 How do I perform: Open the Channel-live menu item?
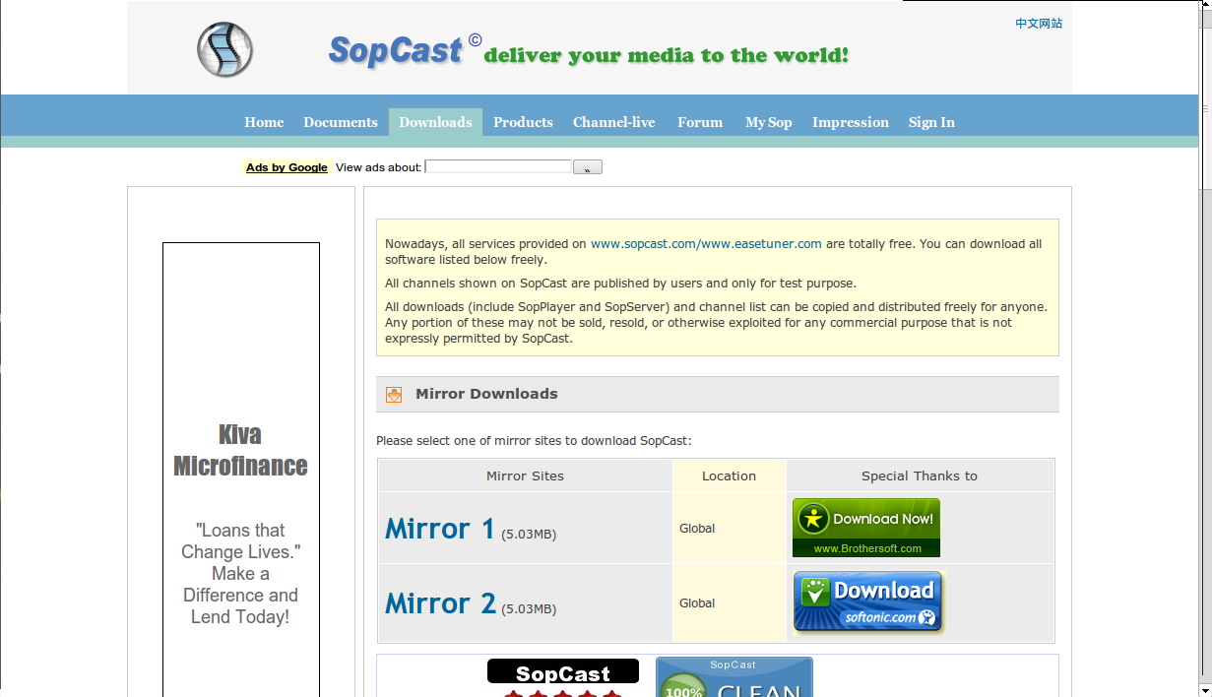[614, 122]
